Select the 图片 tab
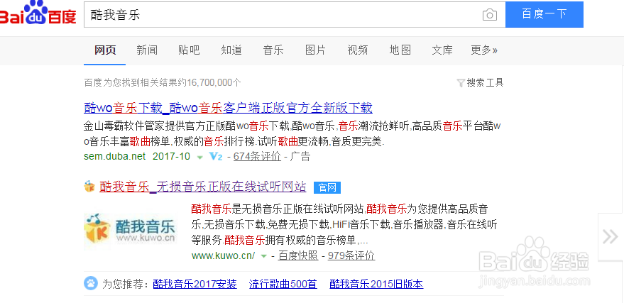This screenshot has height=303, width=624. point(316,50)
